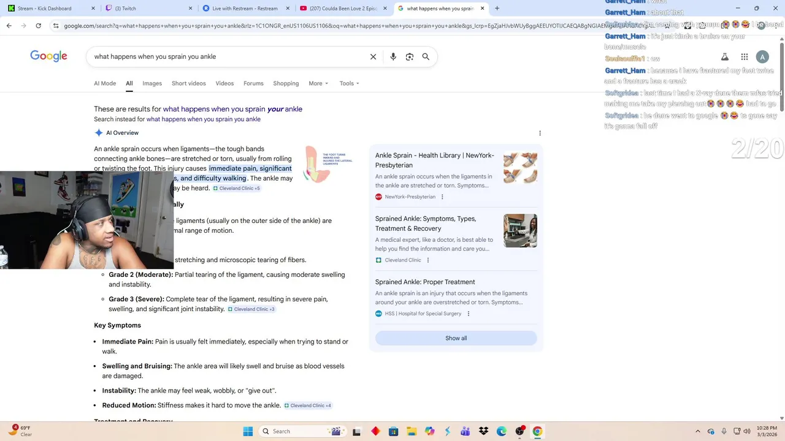Click the Cleveland Clinic doctor thumbnail
The height and width of the screenshot is (441, 785).
click(520, 230)
